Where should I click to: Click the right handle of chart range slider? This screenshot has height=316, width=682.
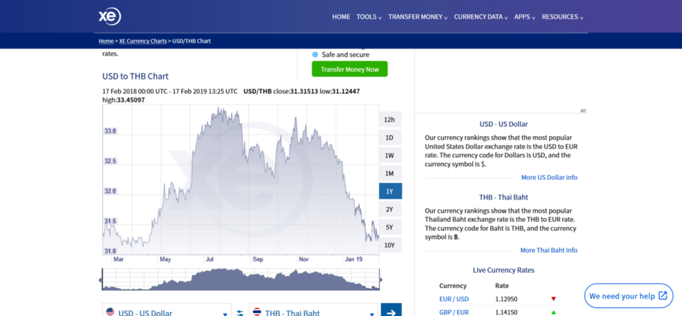pyautogui.click(x=381, y=279)
